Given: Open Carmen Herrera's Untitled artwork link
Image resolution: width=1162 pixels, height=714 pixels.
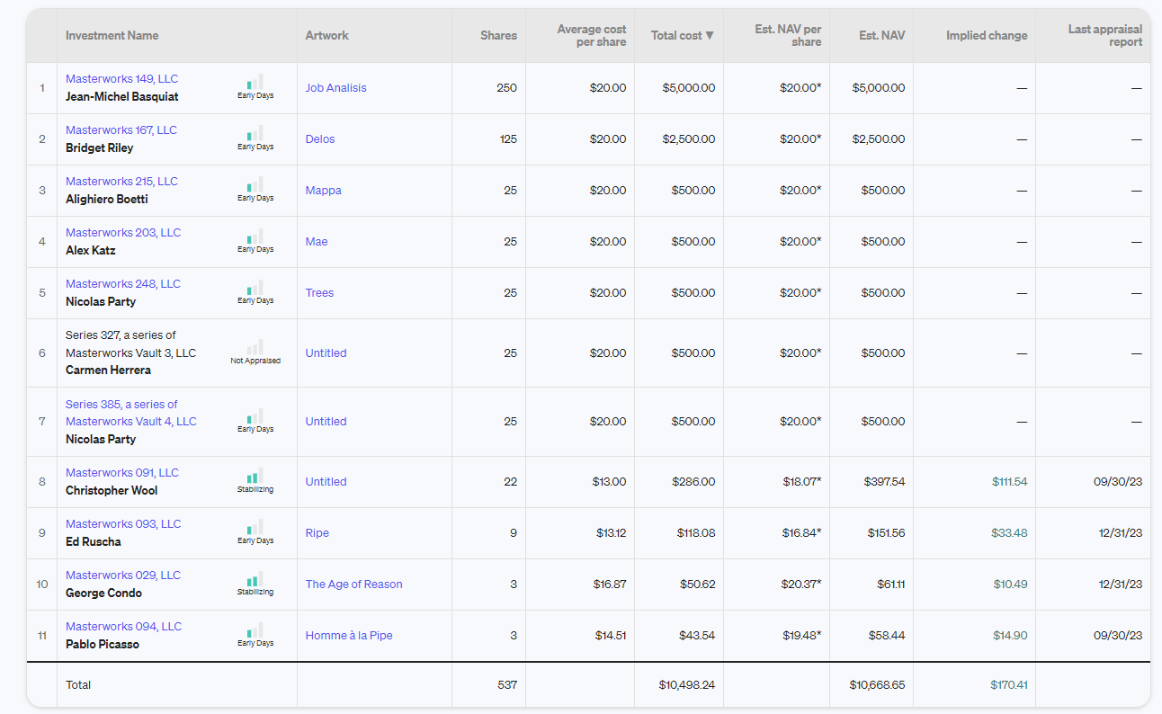Looking at the screenshot, I should pyautogui.click(x=326, y=353).
